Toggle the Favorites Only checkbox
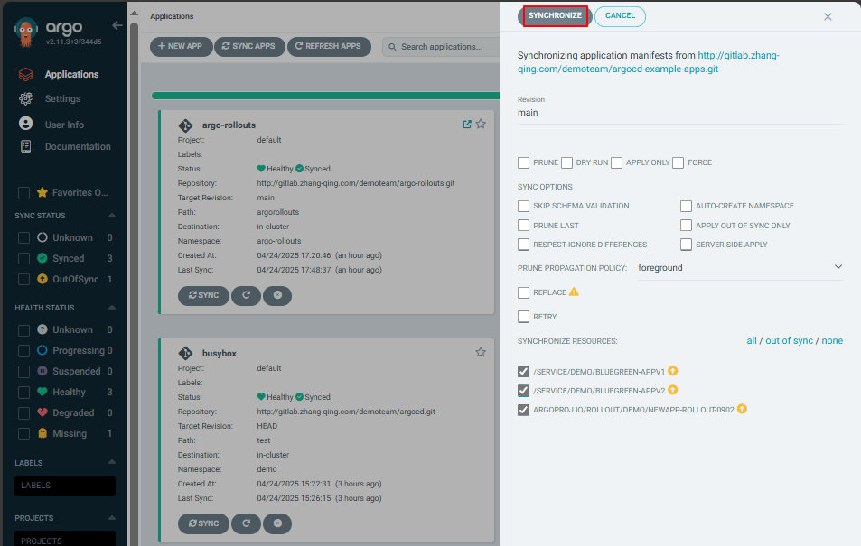Screen dimensions: 861x546 23,192
